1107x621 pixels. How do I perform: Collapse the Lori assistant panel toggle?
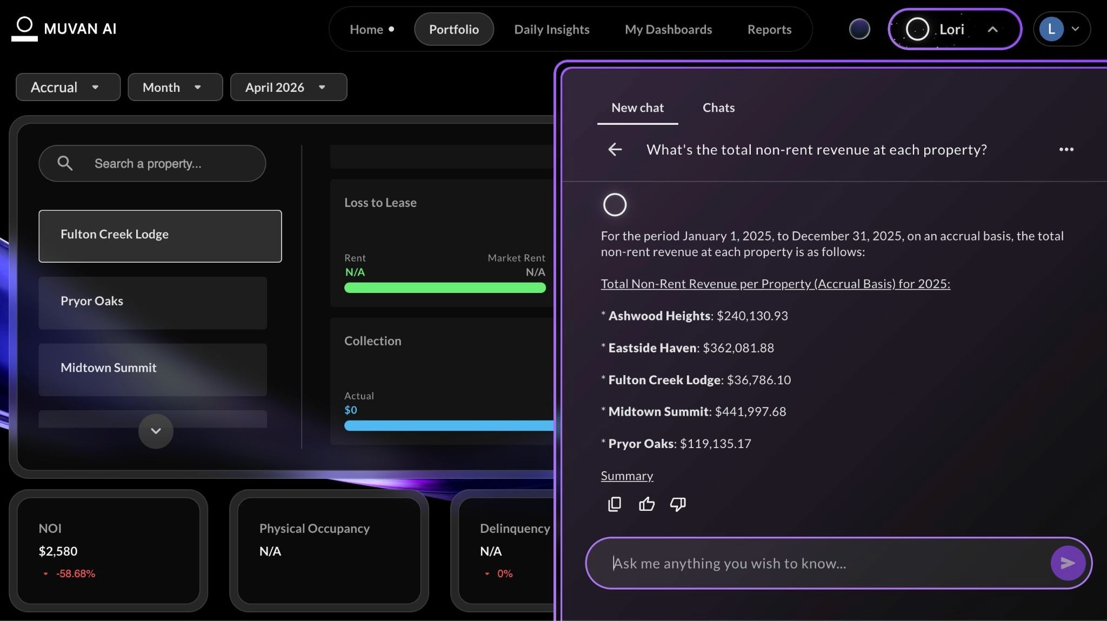tap(992, 29)
